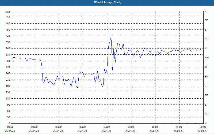Select the 0 degree axis label

(9, 124)
